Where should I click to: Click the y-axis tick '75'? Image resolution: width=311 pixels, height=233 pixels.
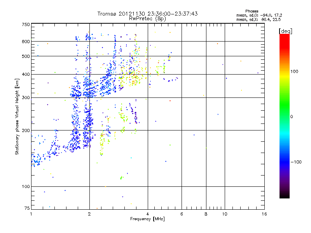pyautogui.click(x=27, y=208)
